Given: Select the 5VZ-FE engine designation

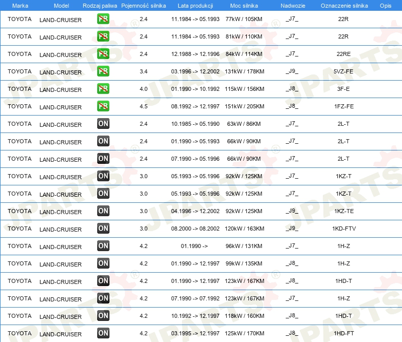Looking at the screenshot, I should pyautogui.click(x=344, y=71).
